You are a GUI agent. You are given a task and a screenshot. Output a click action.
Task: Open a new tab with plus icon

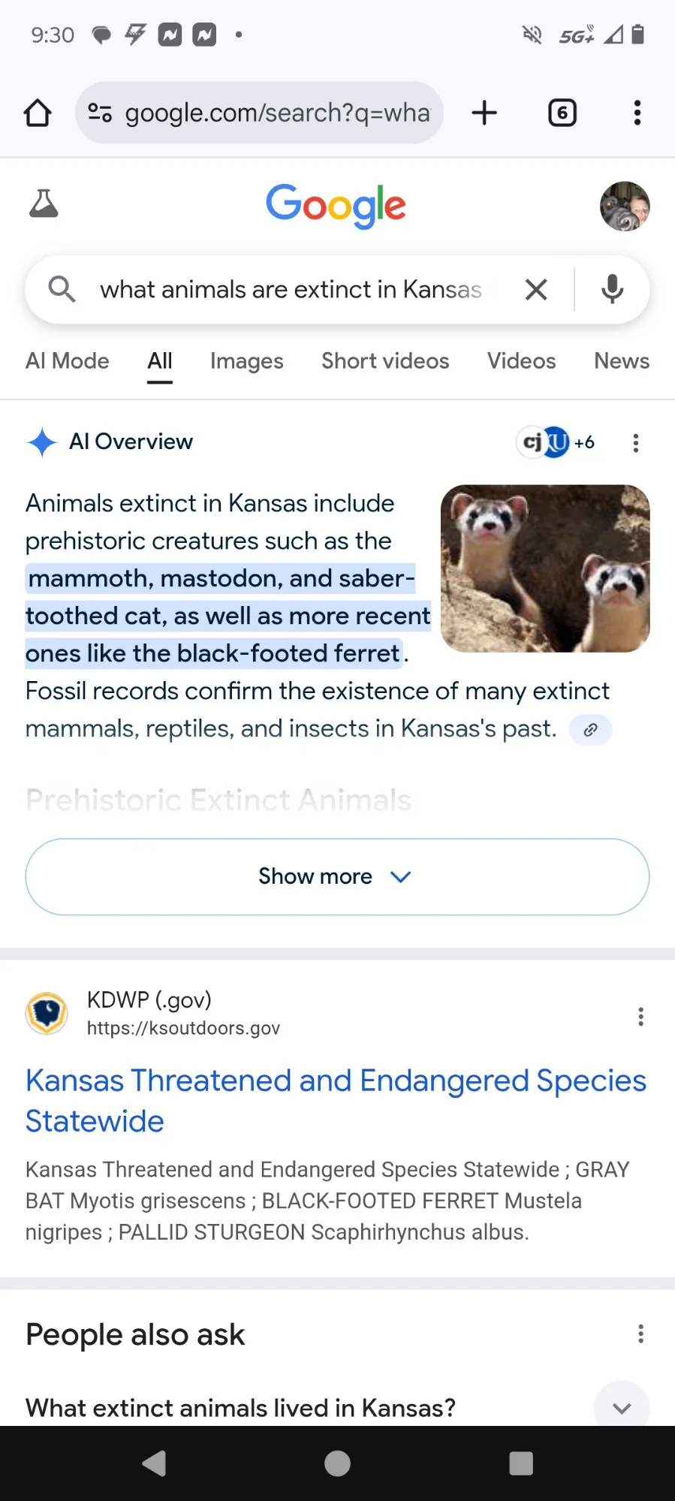484,113
